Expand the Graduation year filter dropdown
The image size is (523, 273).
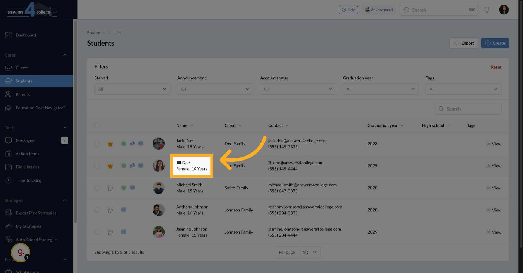[381, 89]
